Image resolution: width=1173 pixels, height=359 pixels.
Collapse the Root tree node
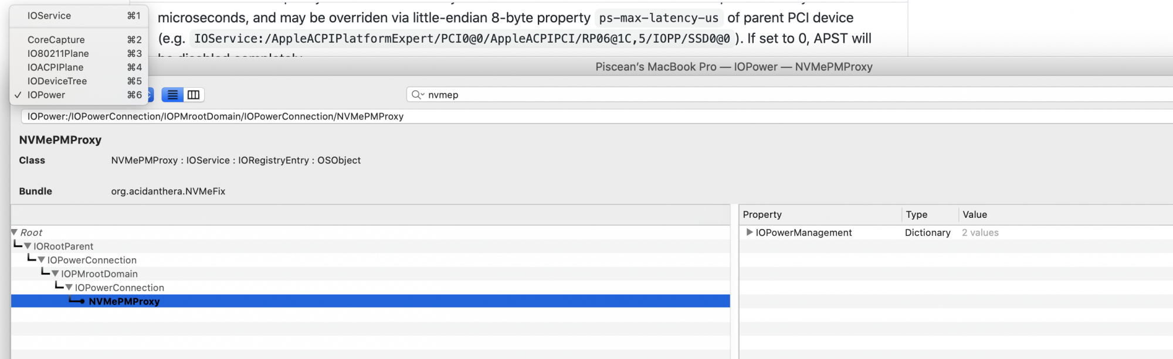pyautogui.click(x=14, y=233)
